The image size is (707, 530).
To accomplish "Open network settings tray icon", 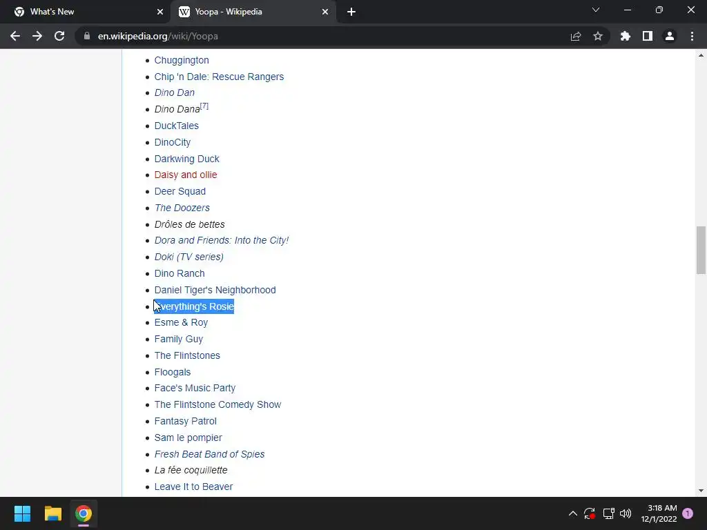I will pos(608,513).
